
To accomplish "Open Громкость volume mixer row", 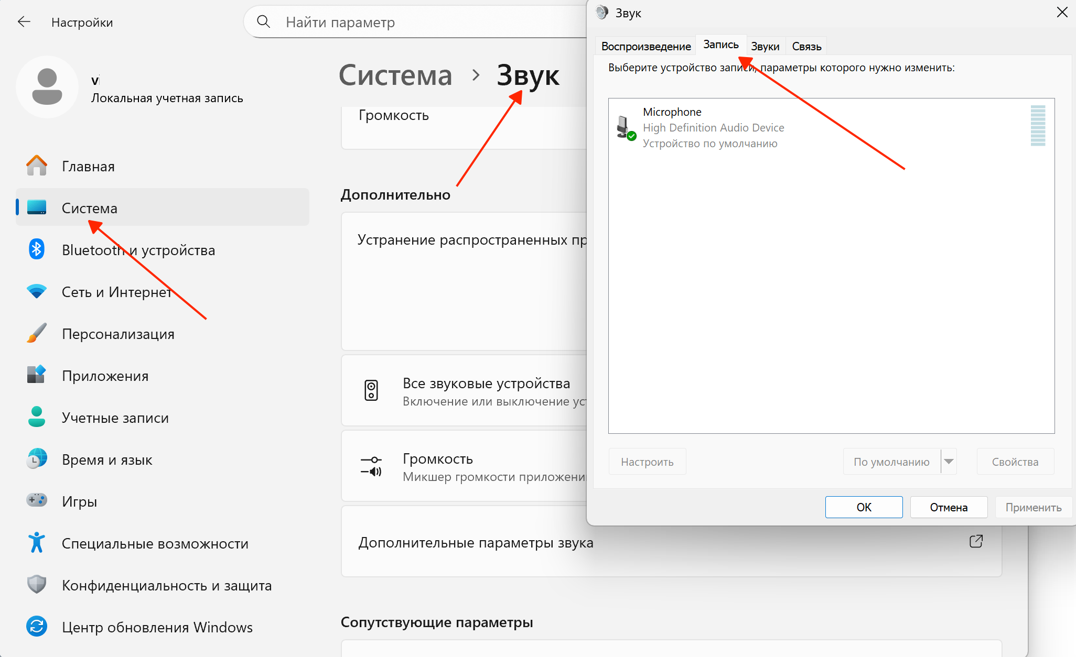I will [x=464, y=466].
